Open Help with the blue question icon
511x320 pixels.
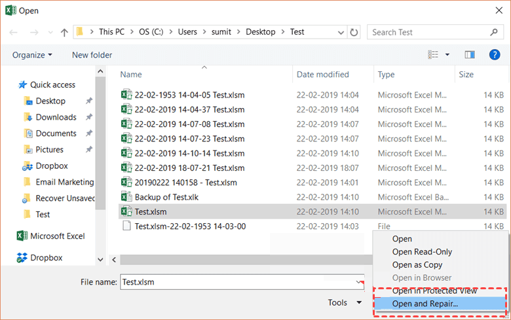coord(495,55)
